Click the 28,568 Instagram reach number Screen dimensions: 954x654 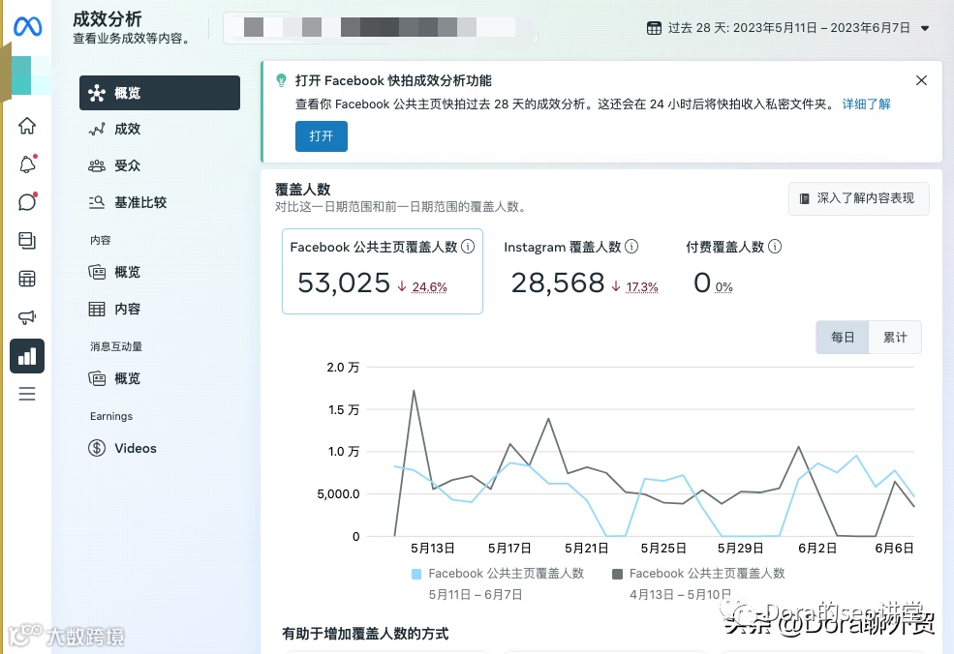pos(557,282)
